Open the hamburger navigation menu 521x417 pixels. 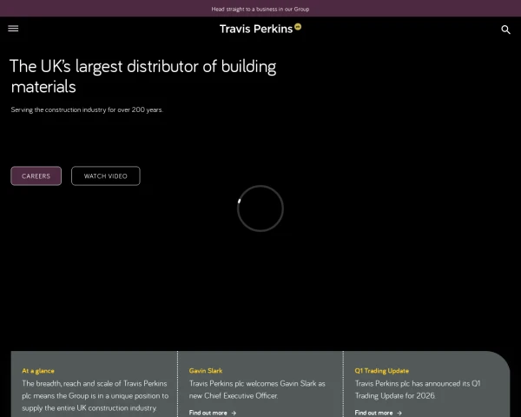[13, 29]
